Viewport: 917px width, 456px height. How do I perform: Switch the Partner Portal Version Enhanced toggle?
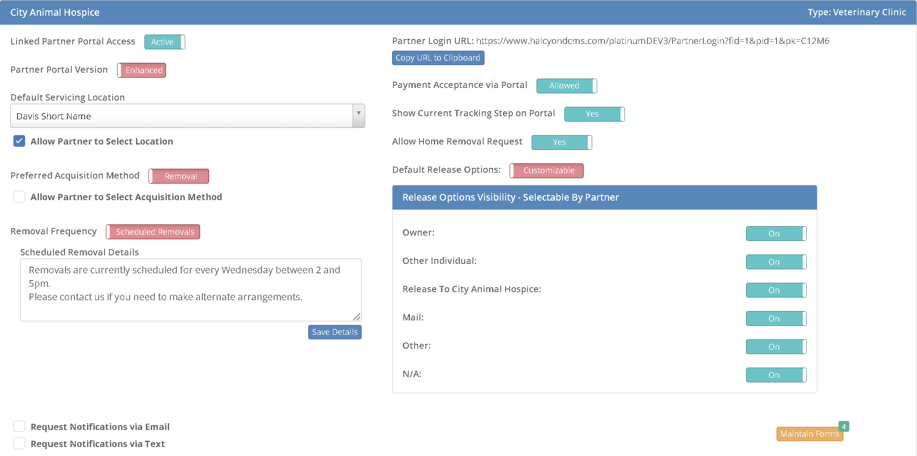pos(142,70)
